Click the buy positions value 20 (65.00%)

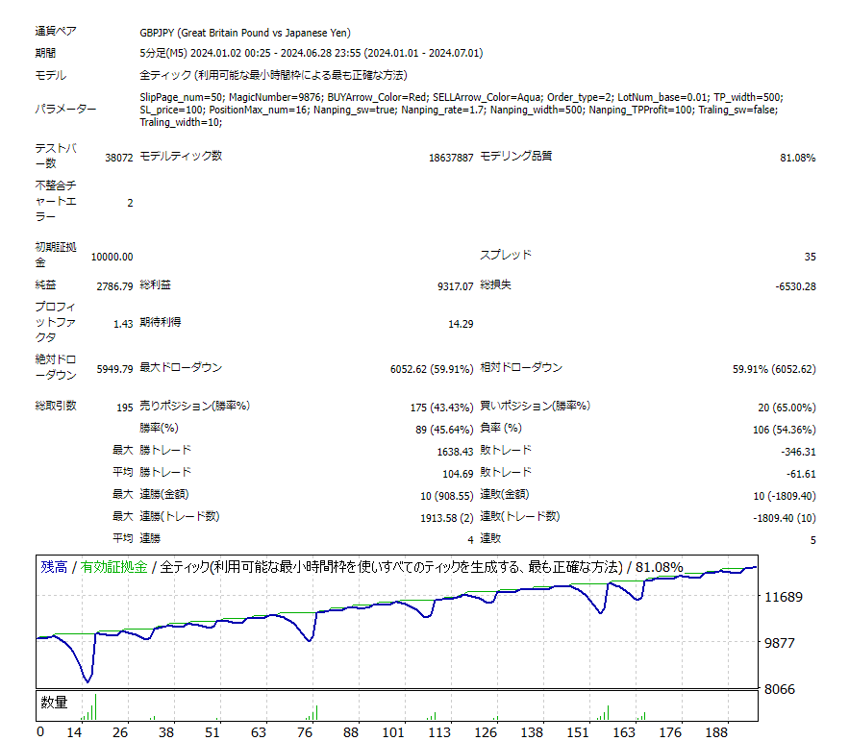[787, 408]
